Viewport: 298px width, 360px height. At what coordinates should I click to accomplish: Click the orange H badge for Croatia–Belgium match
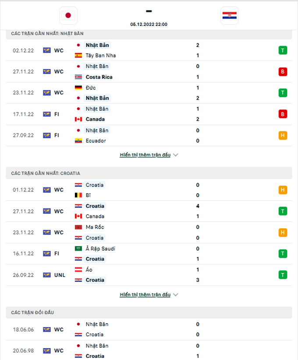coord(283,190)
